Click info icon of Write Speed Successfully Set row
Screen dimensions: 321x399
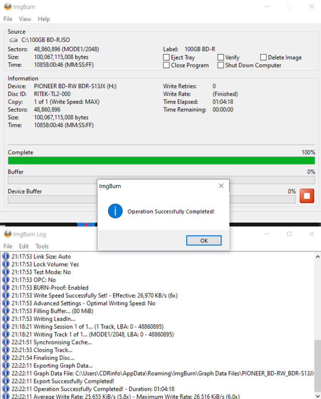[6, 296]
